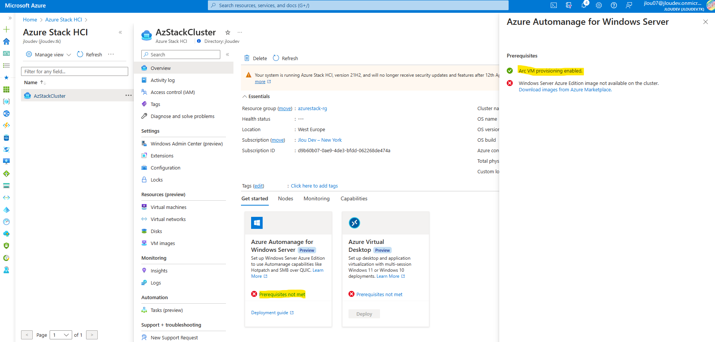Click the resource menu Search box
This screenshot has width=715, height=342.
pyautogui.click(x=181, y=54)
